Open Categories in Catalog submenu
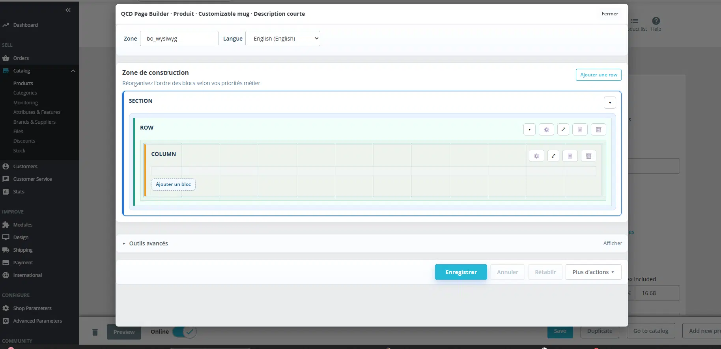The height and width of the screenshot is (349, 721). click(25, 93)
